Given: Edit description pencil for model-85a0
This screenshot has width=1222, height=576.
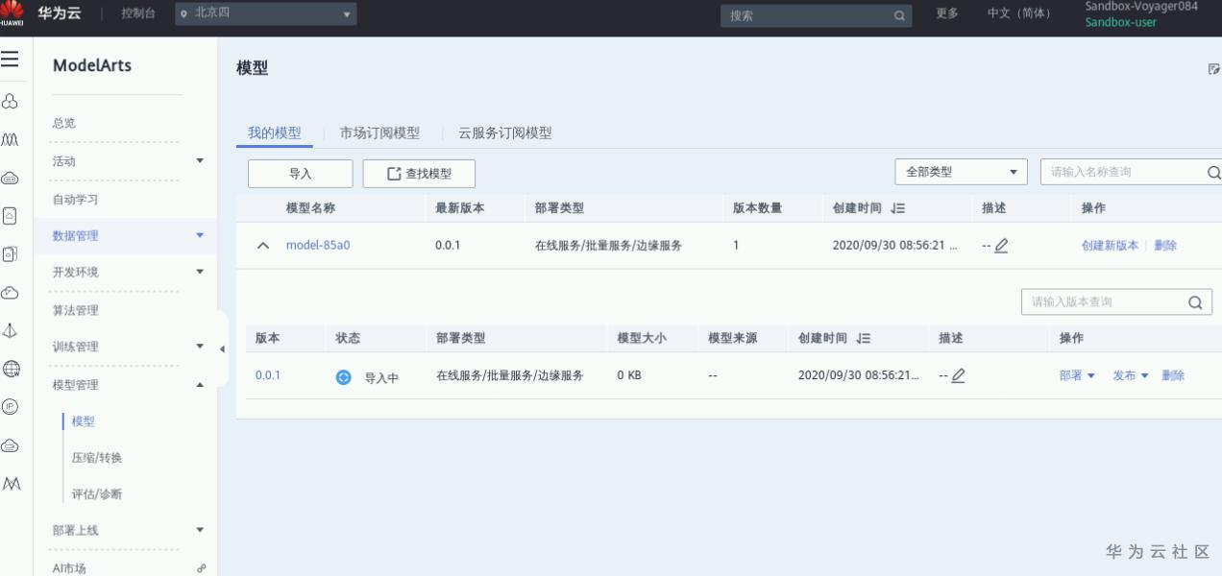Looking at the screenshot, I should pos(1001,246).
